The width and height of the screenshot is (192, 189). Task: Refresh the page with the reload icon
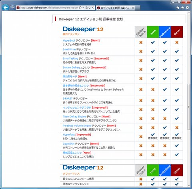tap(90, 8)
